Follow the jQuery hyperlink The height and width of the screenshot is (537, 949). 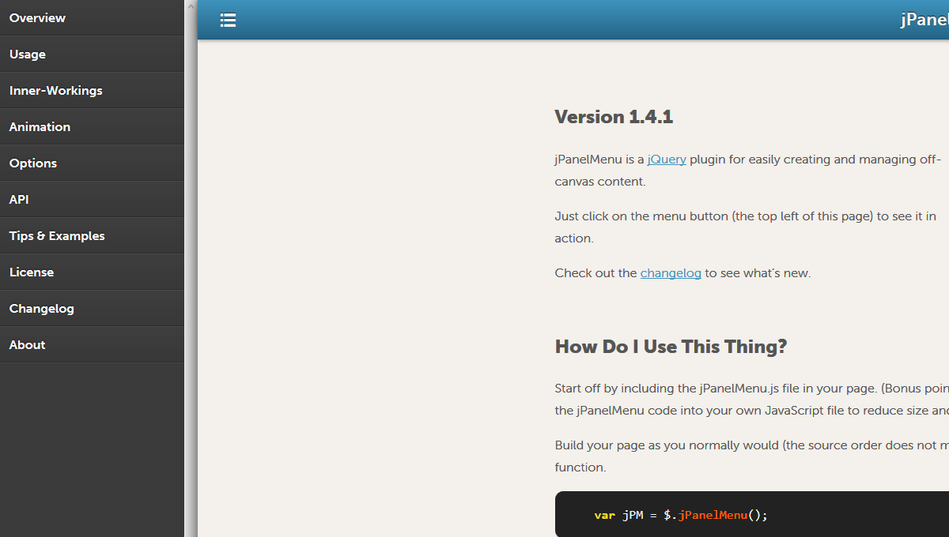(667, 159)
